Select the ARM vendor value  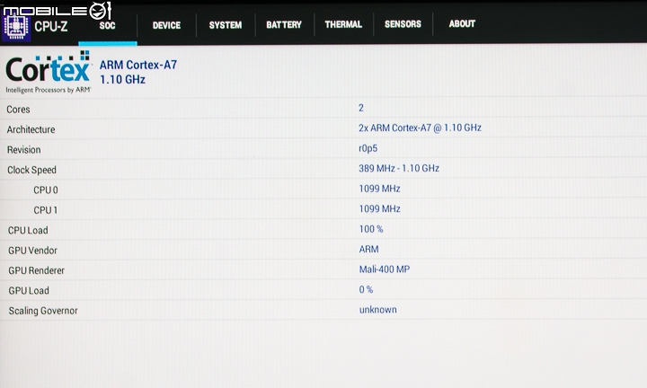(369, 249)
